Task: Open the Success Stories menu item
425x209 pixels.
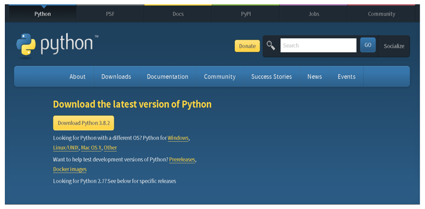Action: click(x=271, y=76)
